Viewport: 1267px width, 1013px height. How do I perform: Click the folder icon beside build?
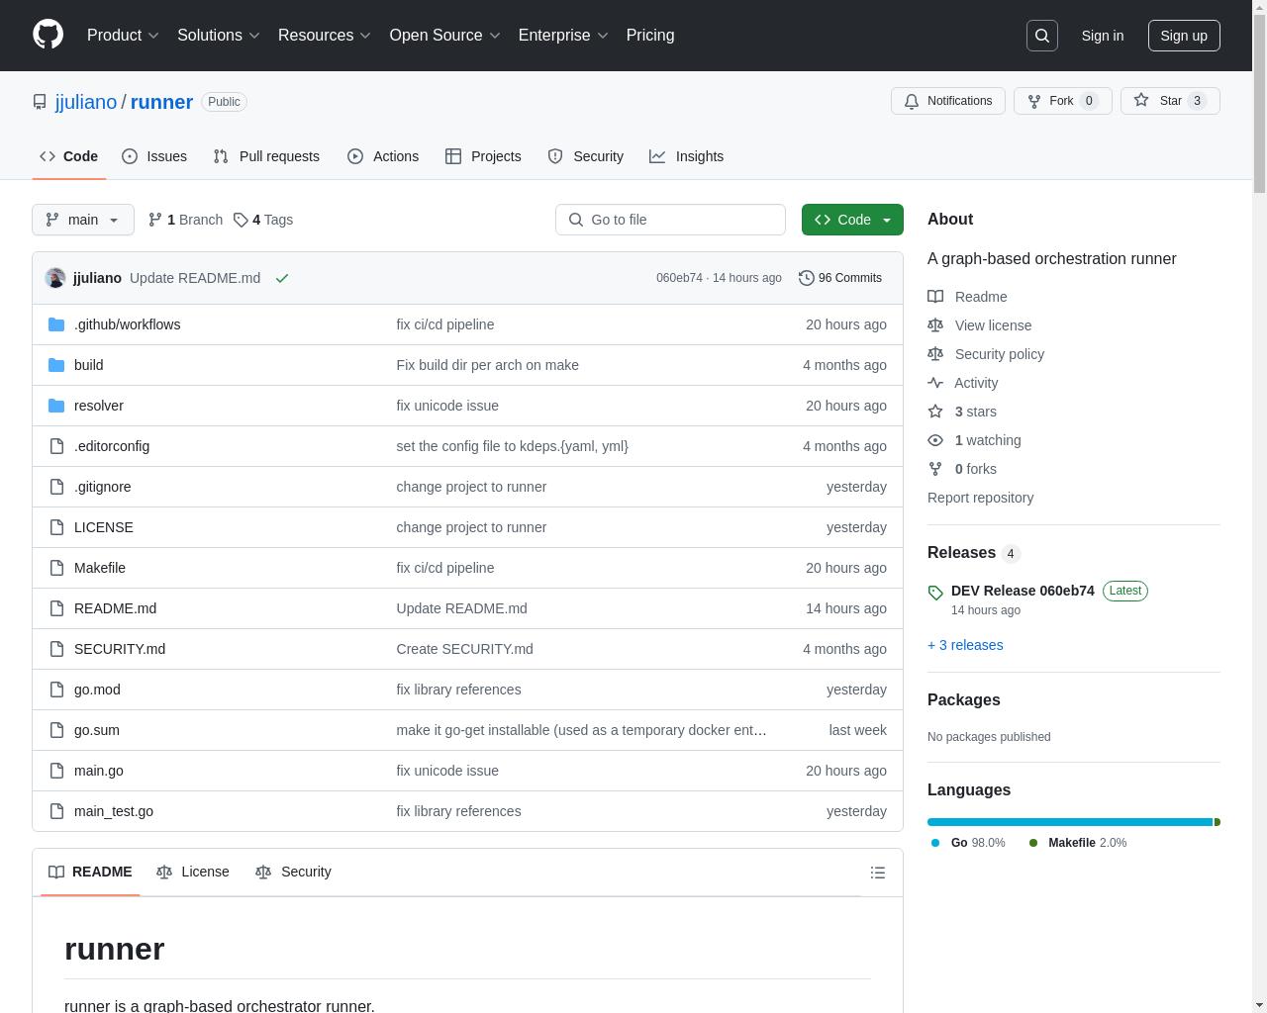pos(56,365)
